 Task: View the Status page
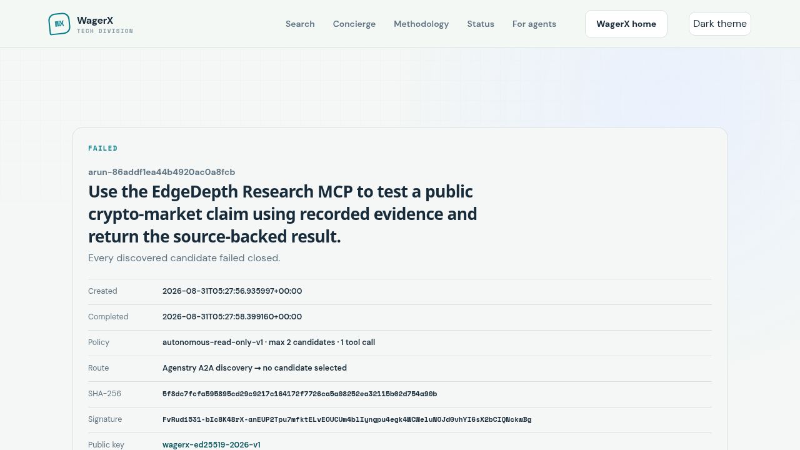tap(481, 24)
